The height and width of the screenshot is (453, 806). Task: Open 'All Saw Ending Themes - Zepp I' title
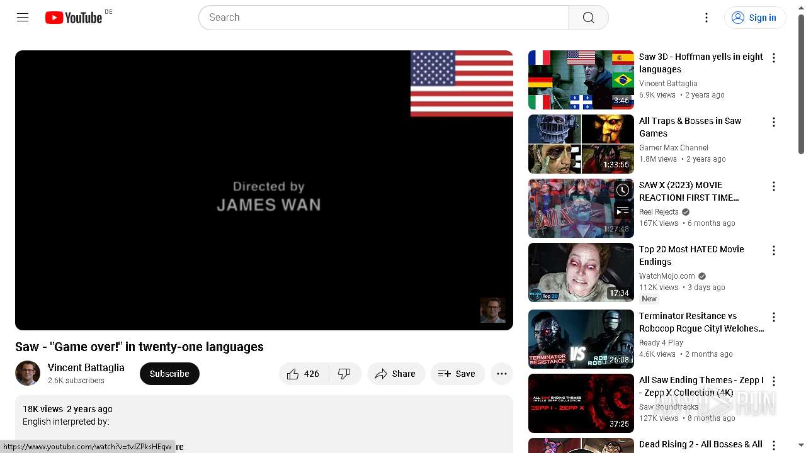click(701, 386)
